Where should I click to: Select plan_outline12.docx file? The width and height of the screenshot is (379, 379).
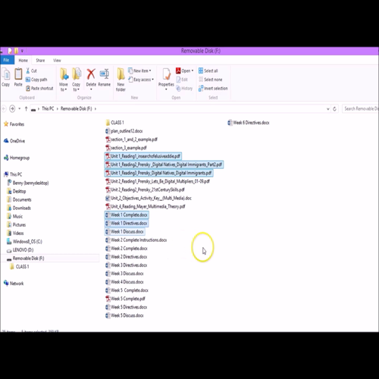click(x=124, y=131)
